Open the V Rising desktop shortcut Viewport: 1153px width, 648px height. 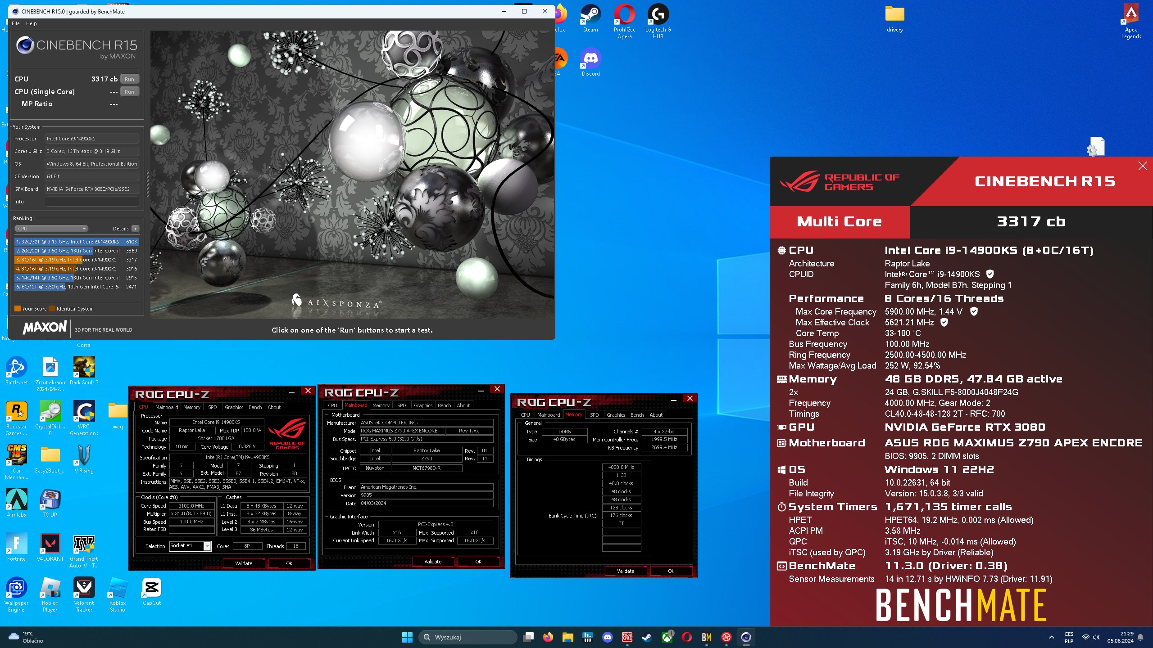84,459
